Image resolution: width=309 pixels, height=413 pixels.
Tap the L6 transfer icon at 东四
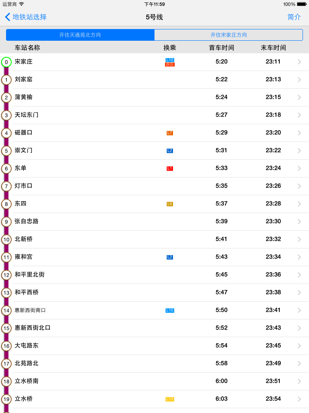170,204
